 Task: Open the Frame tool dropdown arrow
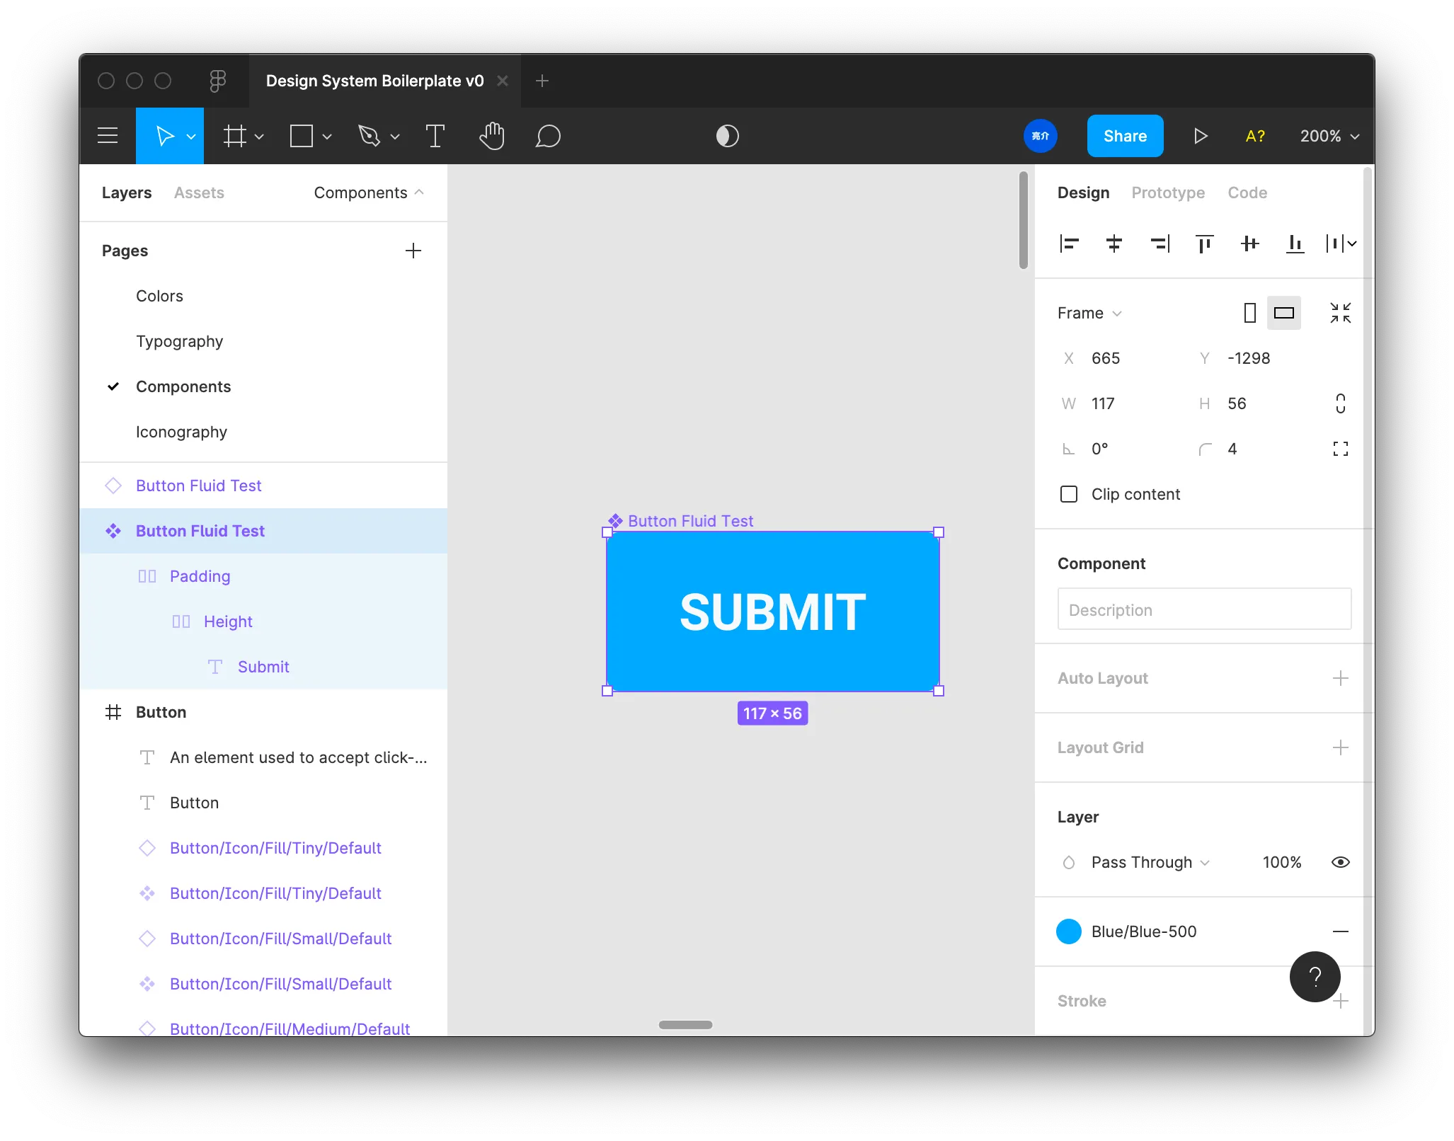click(x=259, y=137)
